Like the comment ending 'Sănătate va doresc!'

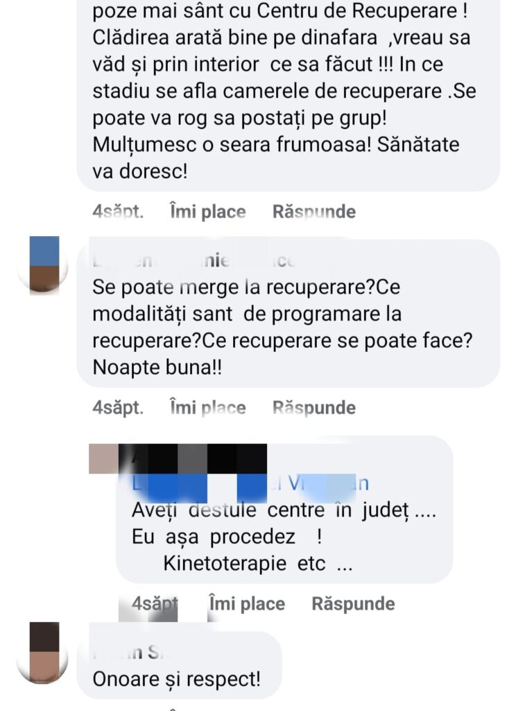208,212
